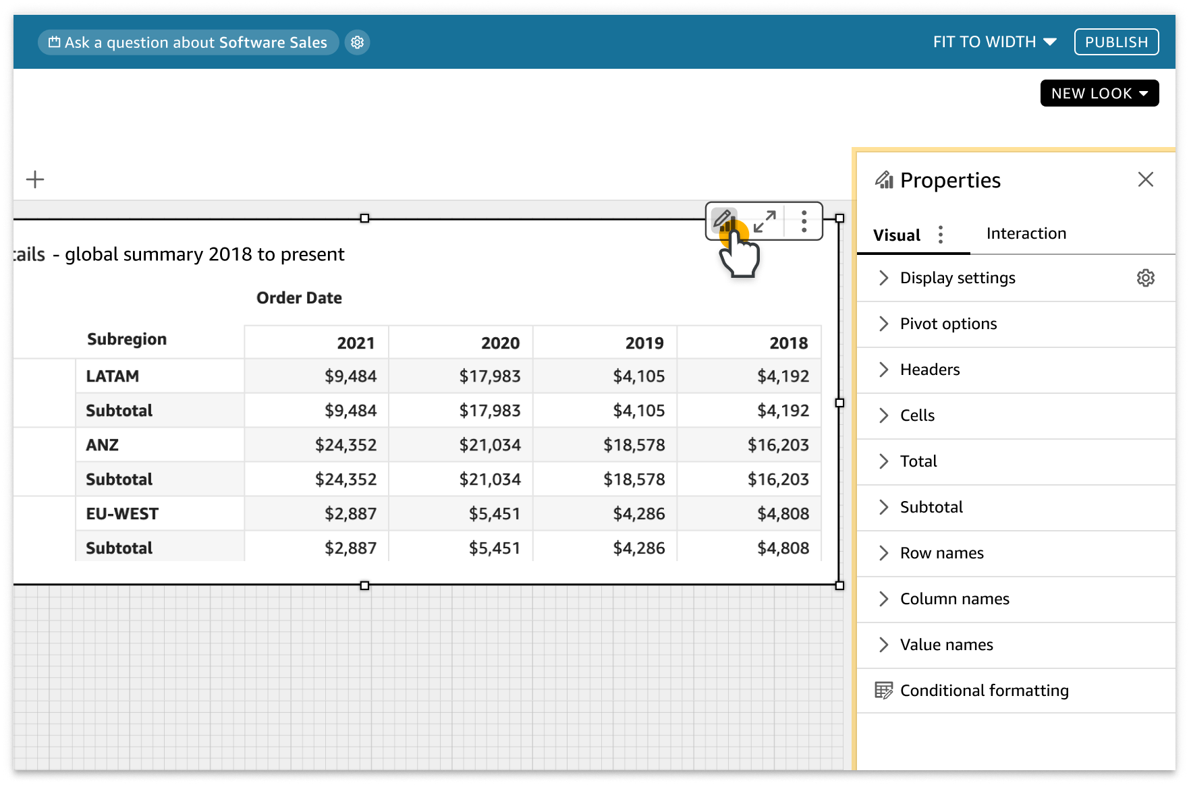The image size is (1189, 785).
Task: Click the Publish button
Action: pos(1116,42)
